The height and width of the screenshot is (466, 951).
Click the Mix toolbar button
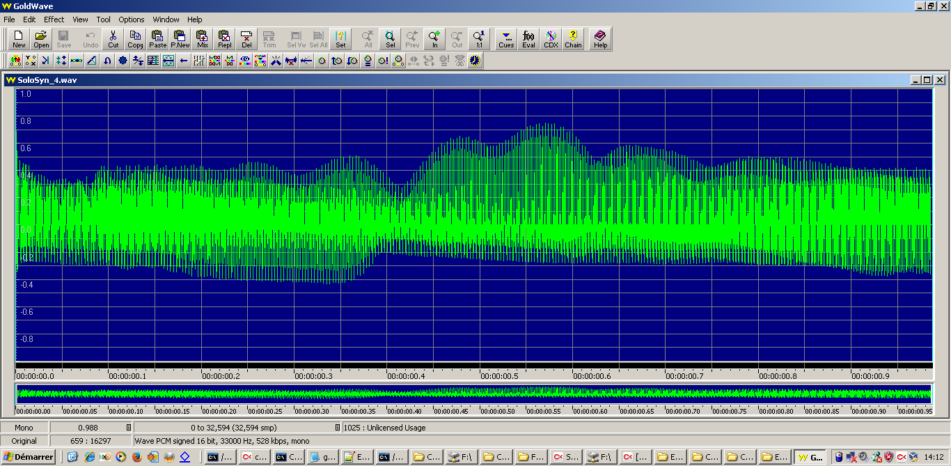point(203,39)
